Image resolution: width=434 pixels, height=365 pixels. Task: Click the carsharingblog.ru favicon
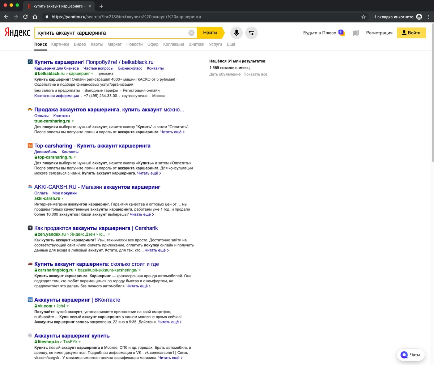(30, 264)
